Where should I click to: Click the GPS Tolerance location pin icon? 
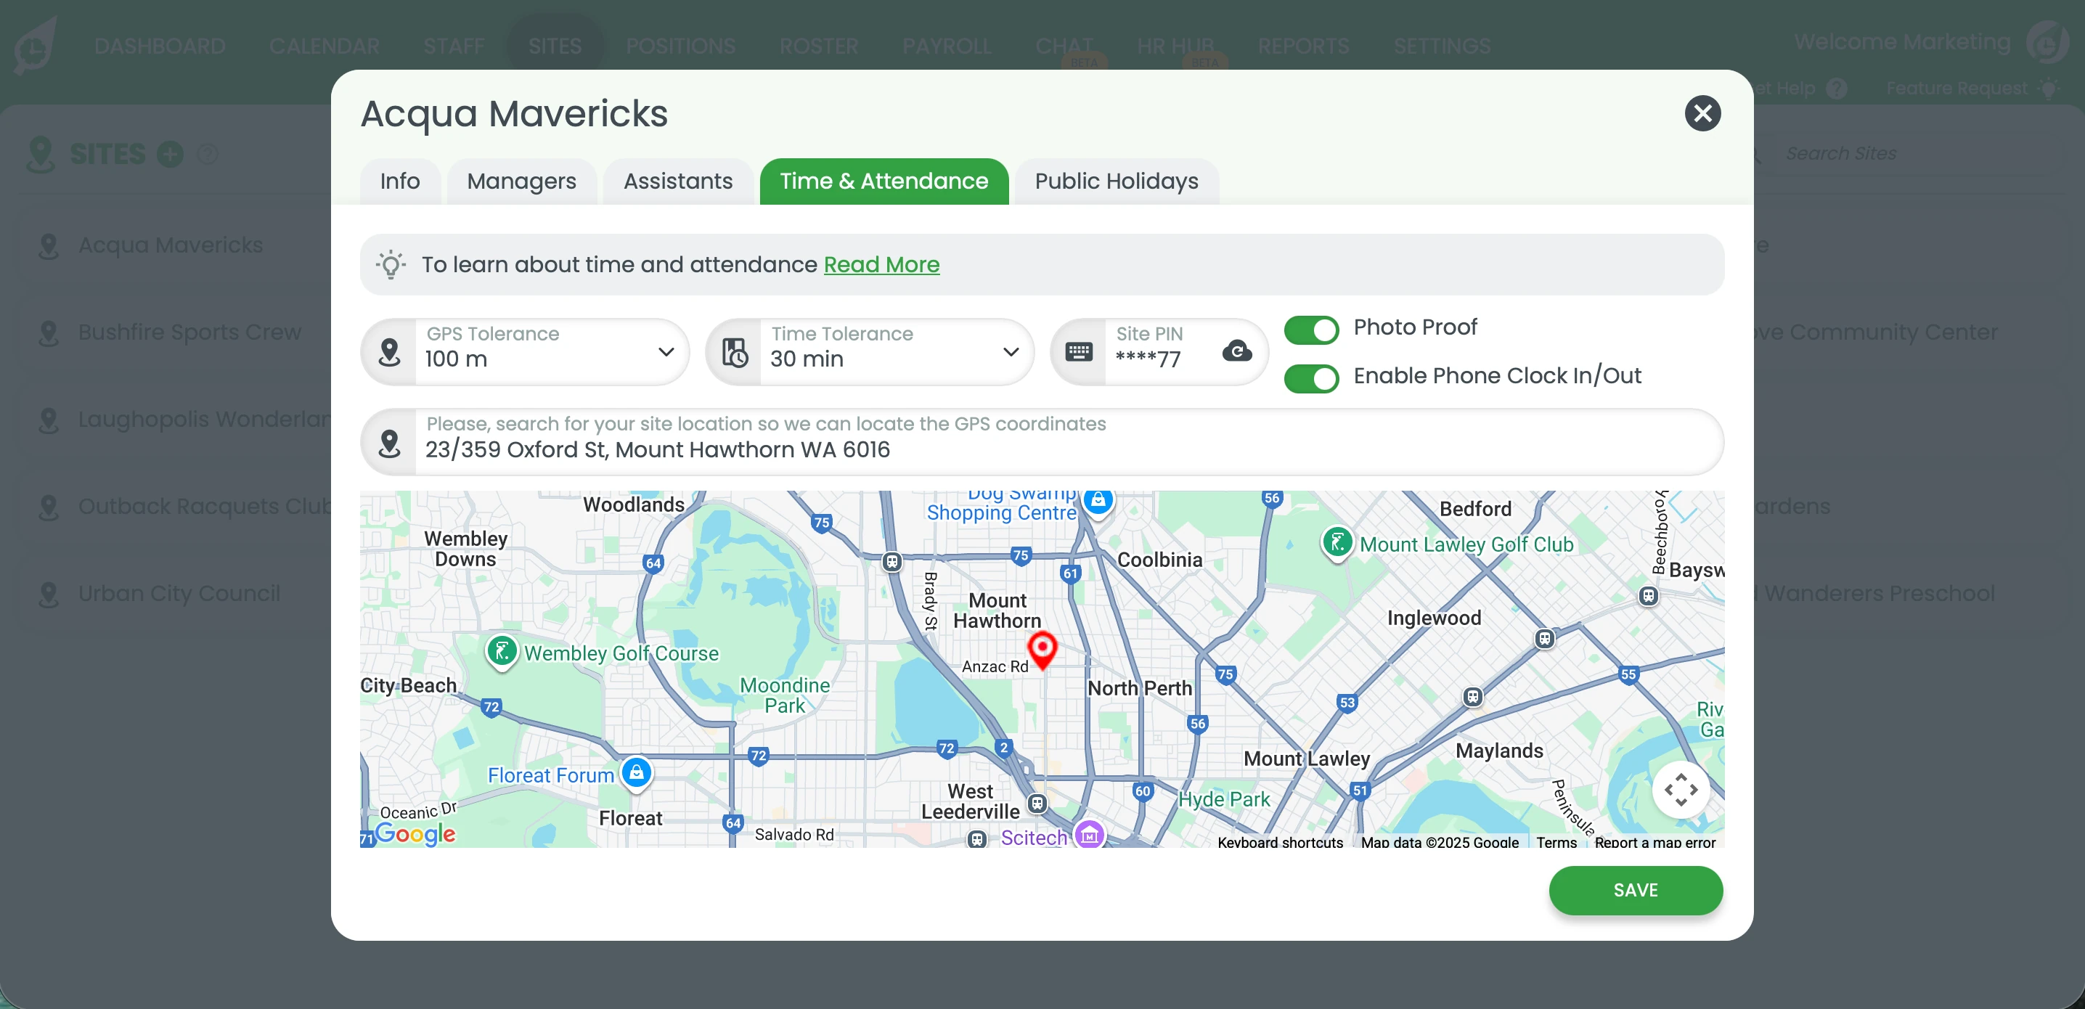(x=389, y=352)
